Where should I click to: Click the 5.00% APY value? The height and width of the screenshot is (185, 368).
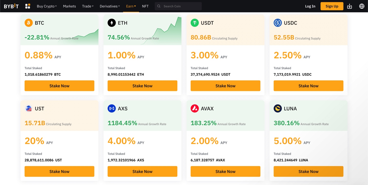(x=288, y=141)
